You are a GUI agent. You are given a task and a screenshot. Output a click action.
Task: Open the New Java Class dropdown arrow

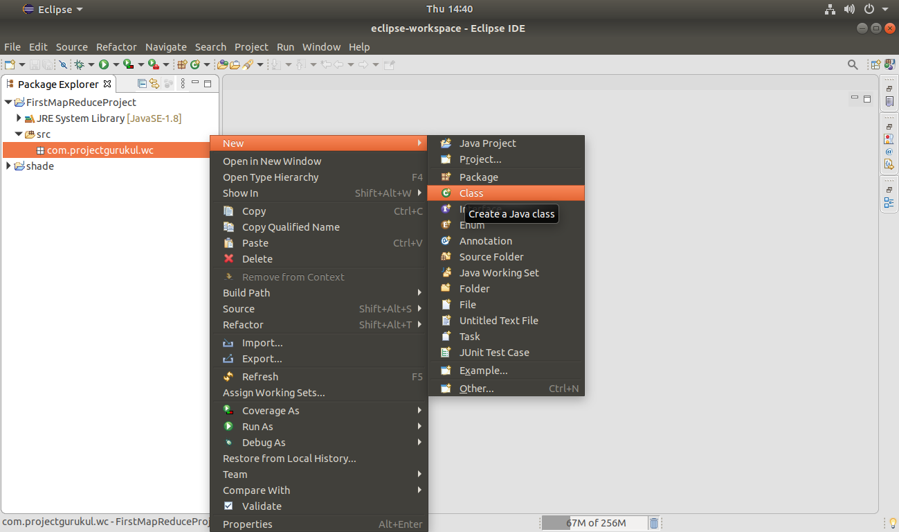click(207, 64)
